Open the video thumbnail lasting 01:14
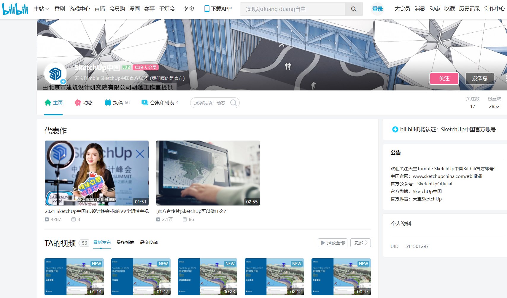507x298 pixels. point(74,277)
